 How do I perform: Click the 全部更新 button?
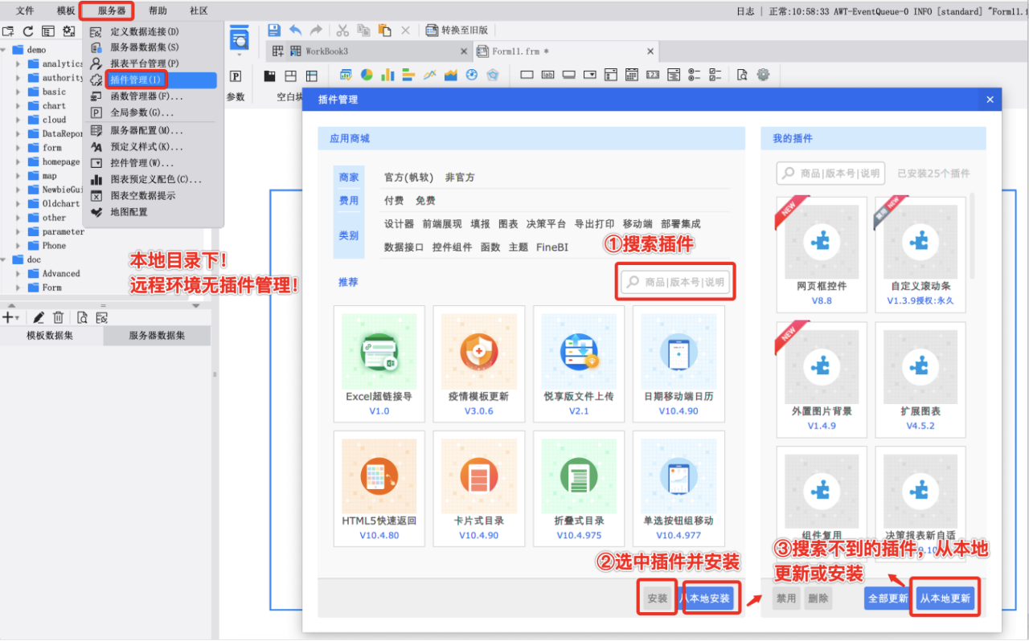tap(888, 598)
